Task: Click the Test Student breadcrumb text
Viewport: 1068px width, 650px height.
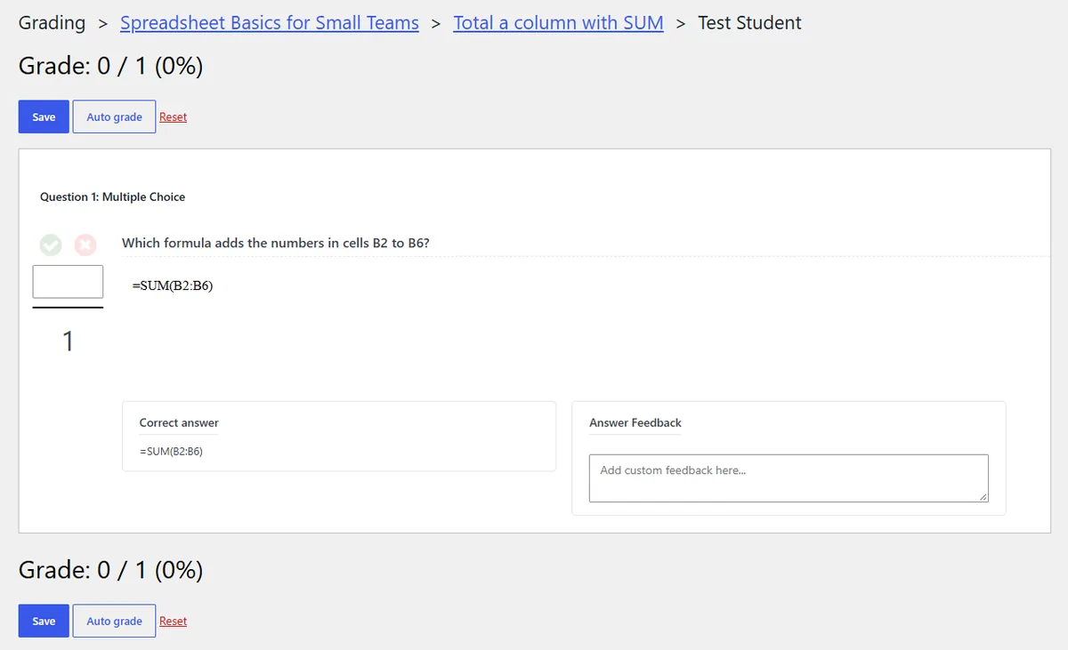Action: (x=749, y=23)
